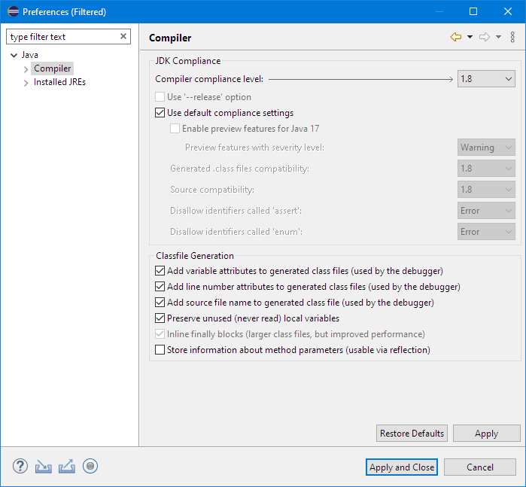Clear the filter text with X icon
The image size is (526, 487).
pos(123,37)
